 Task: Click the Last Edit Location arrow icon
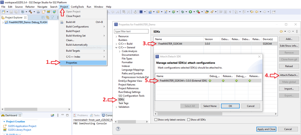pos(252,12)
